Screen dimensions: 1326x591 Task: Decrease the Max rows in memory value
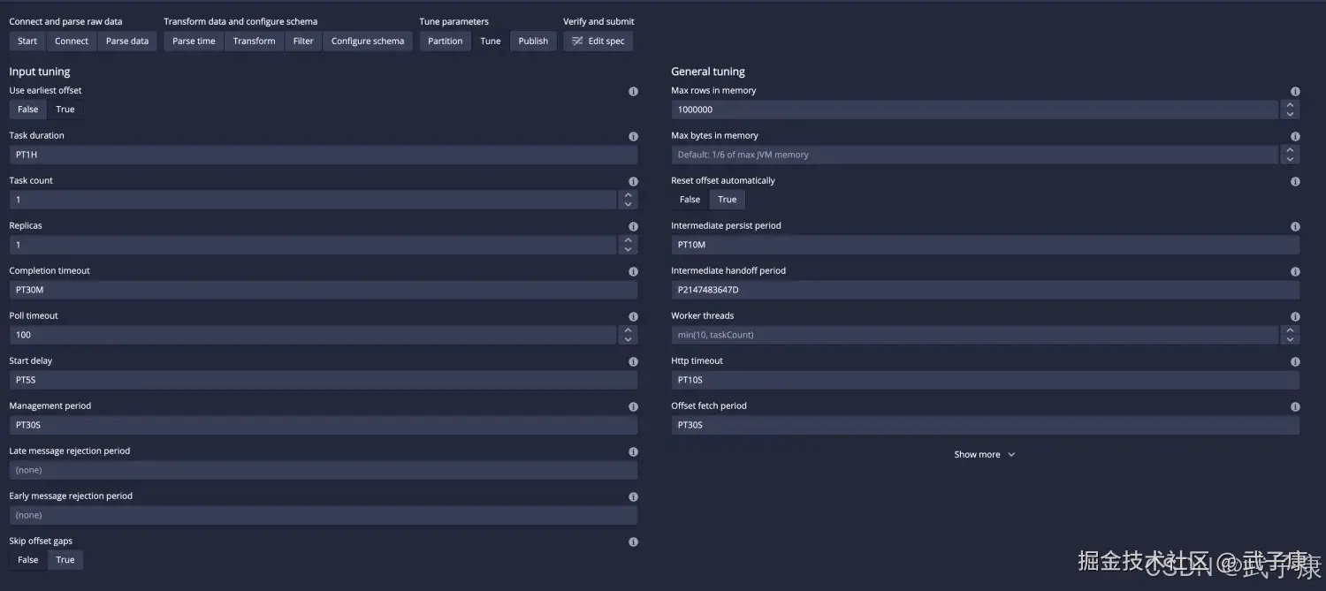1290,114
